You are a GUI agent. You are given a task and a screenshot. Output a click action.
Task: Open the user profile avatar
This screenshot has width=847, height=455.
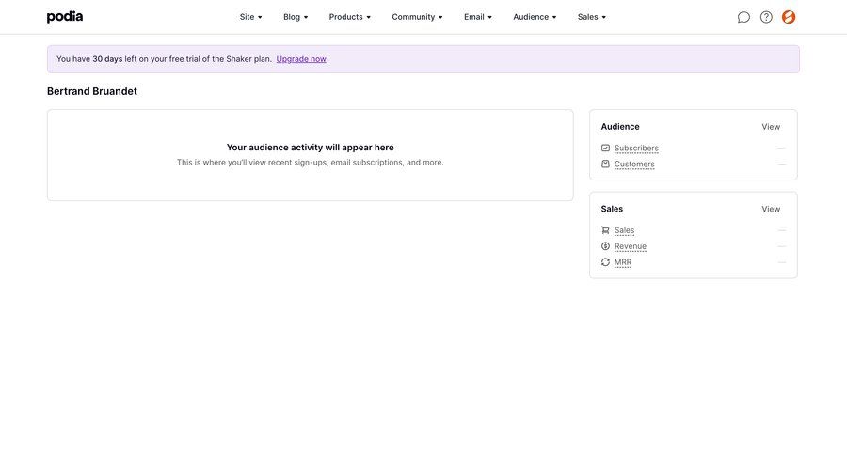pos(789,17)
